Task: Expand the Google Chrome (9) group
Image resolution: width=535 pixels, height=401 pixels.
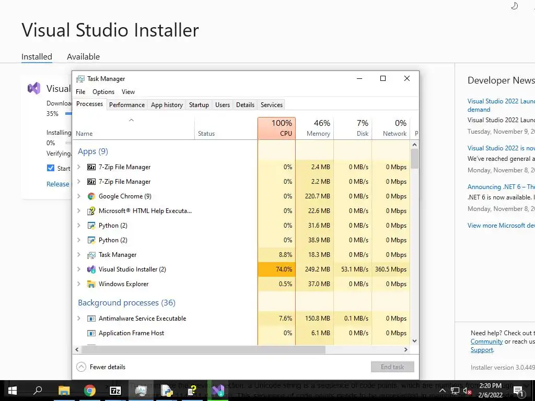Action: pyautogui.click(x=79, y=196)
